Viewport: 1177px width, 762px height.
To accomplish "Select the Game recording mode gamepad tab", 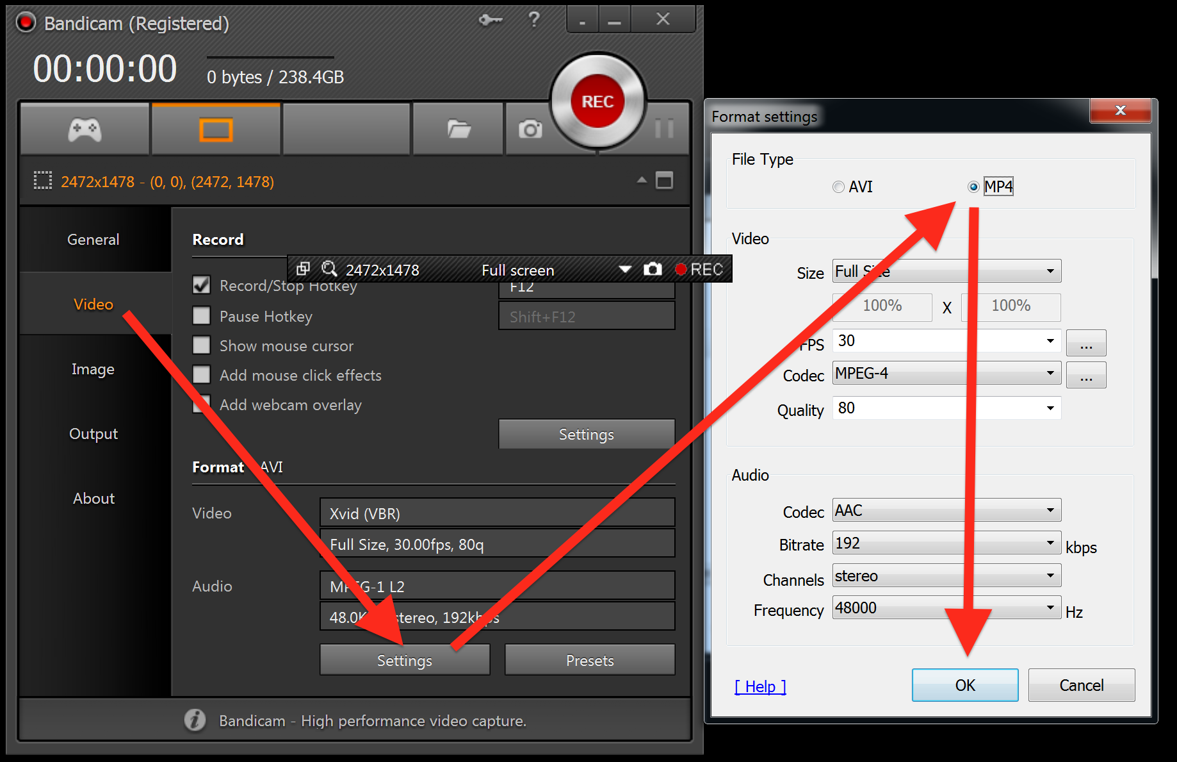I will point(85,129).
